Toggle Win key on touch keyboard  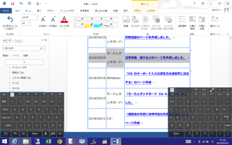(15, 133)
